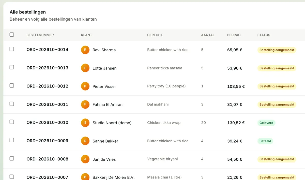
Task: Click the Party tray (10 people) cell
Action: tap(166, 86)
